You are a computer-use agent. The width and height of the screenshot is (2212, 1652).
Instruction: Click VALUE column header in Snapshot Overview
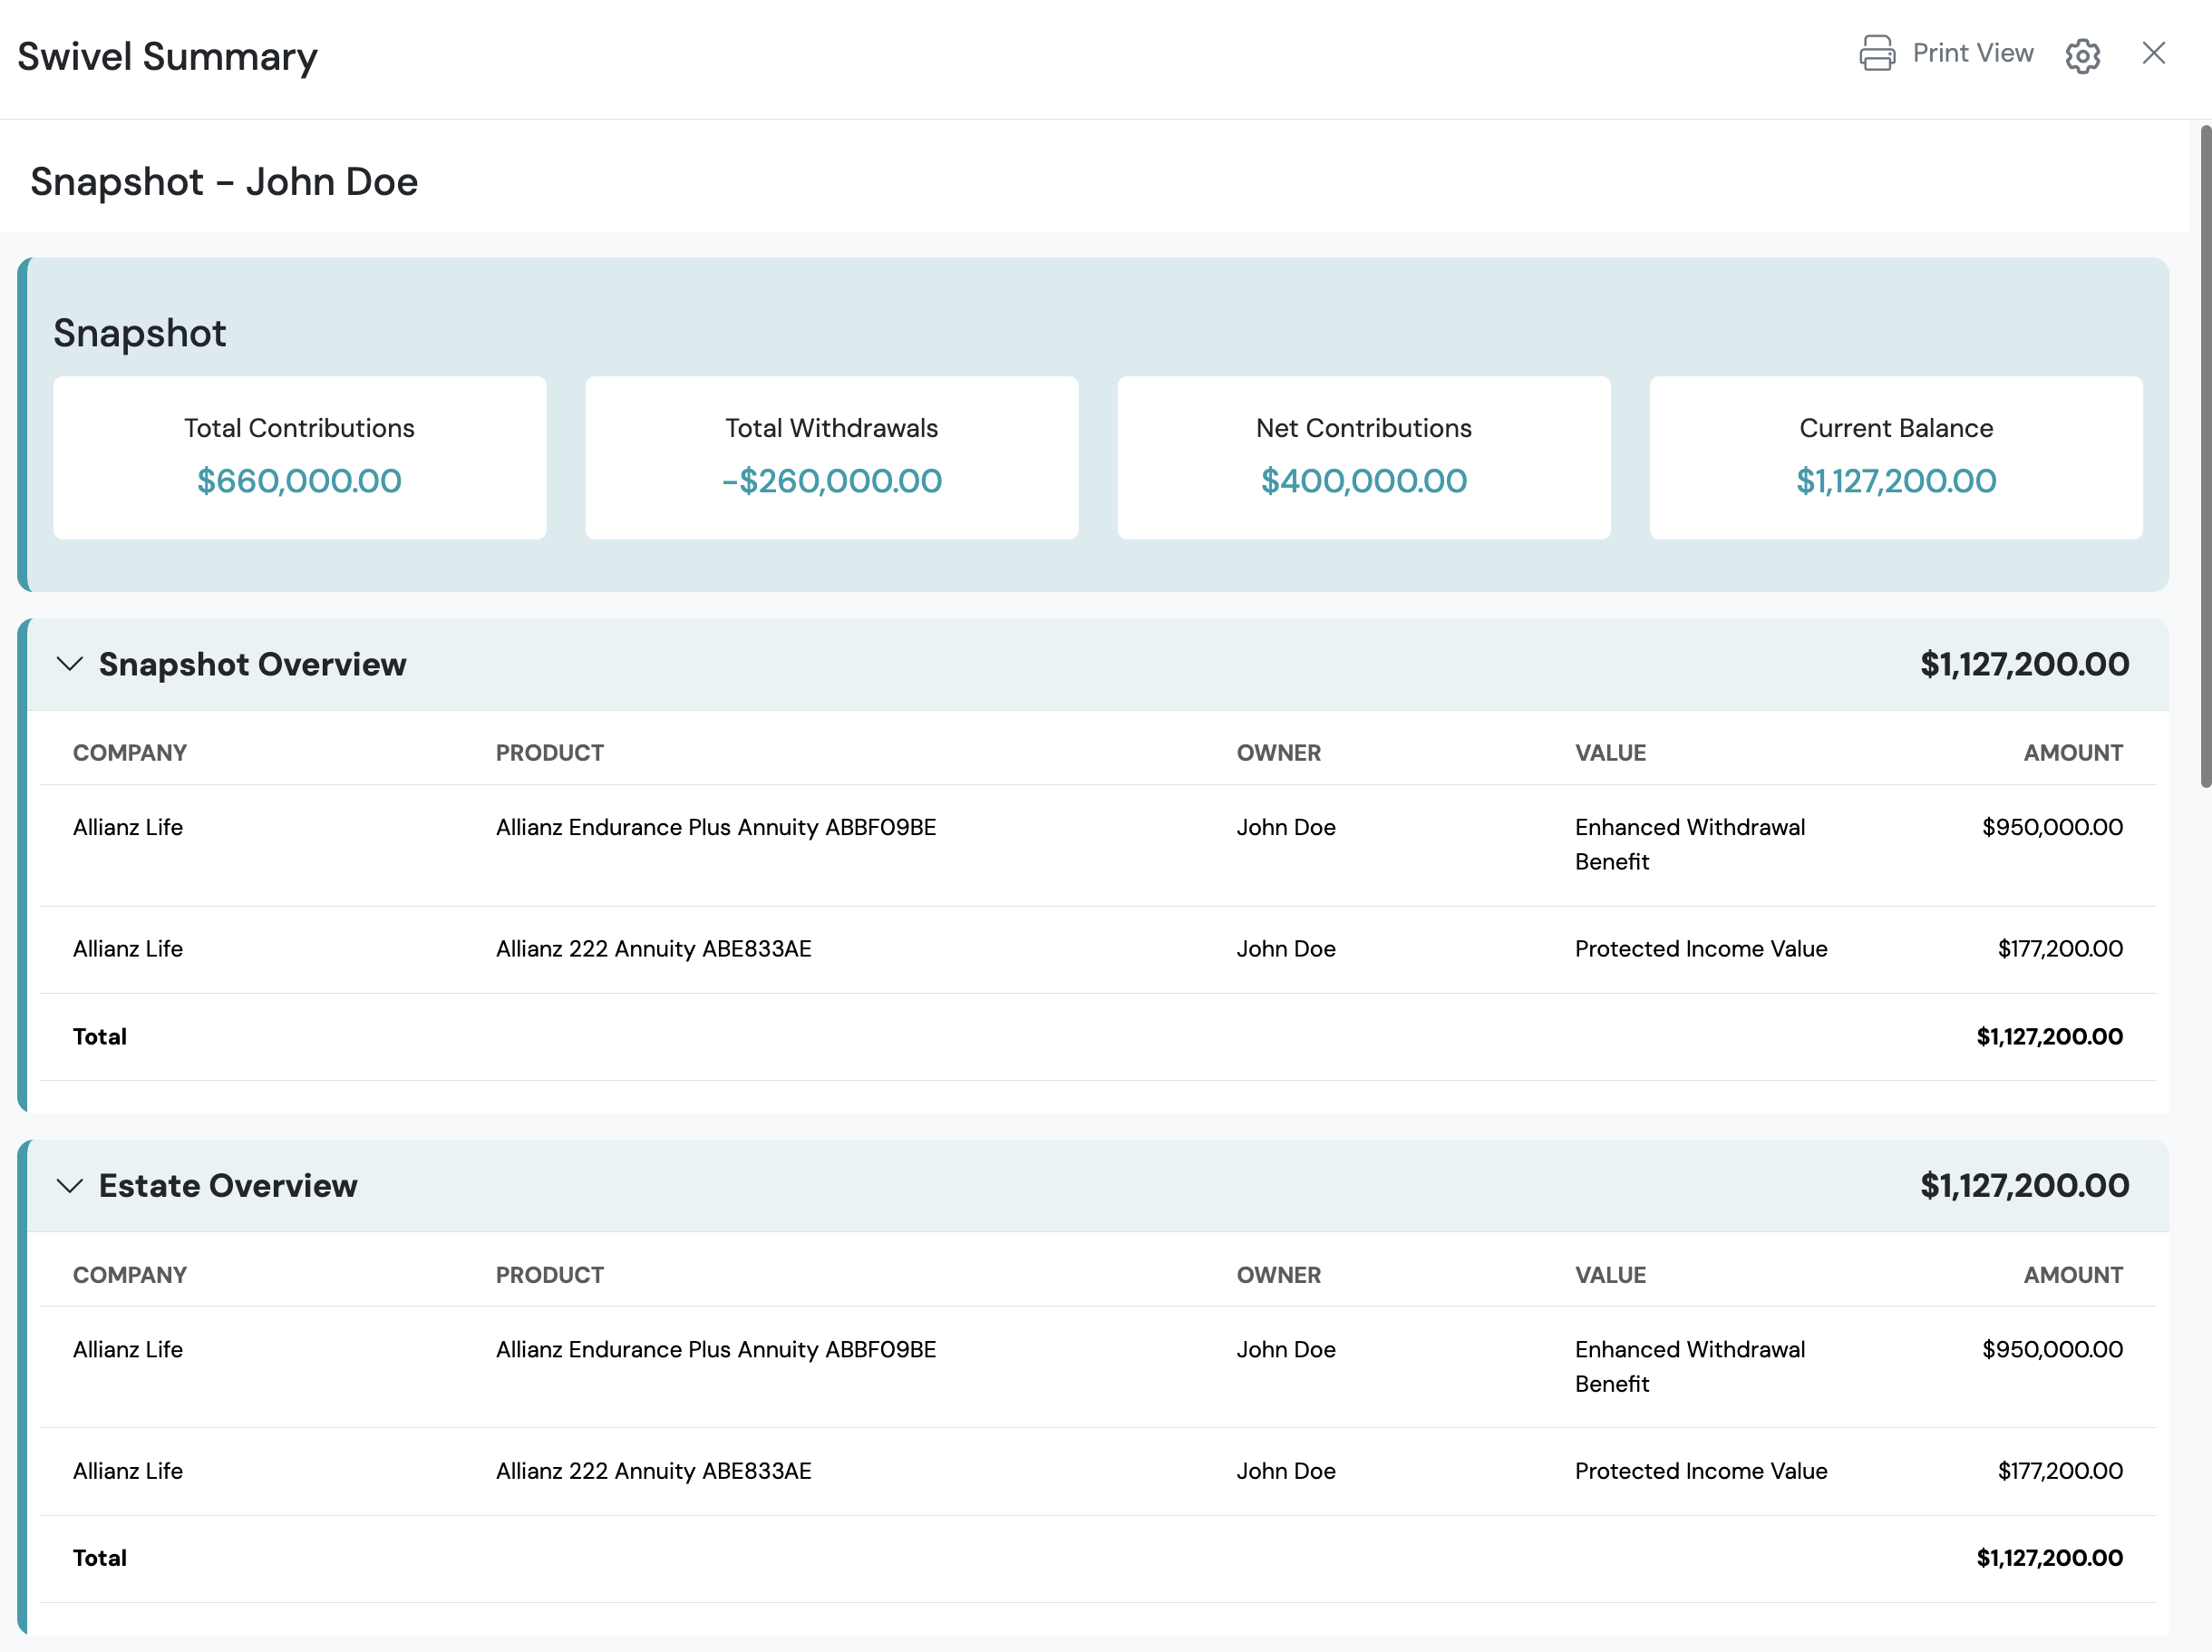pyautogui.click(x=1610, y=753)
